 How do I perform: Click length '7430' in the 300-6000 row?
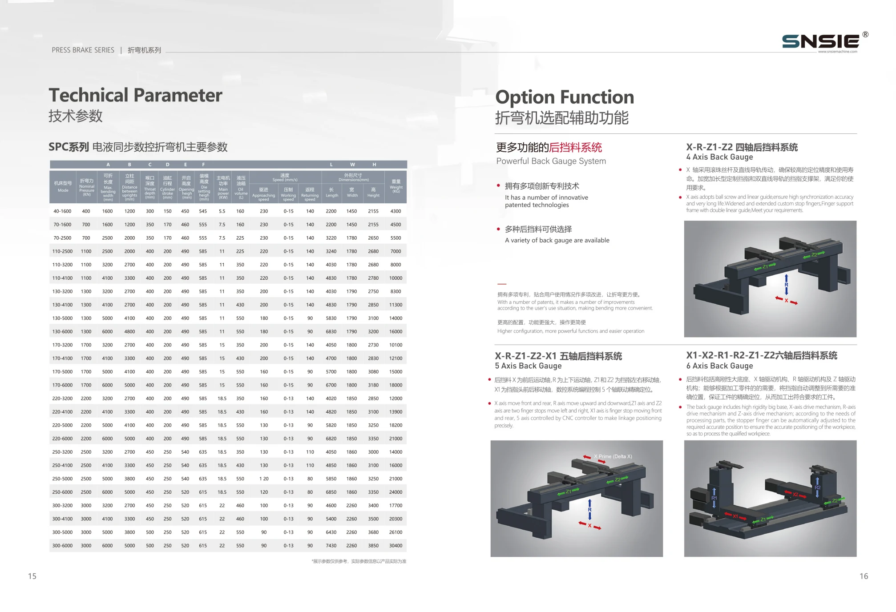pos(331,545)
